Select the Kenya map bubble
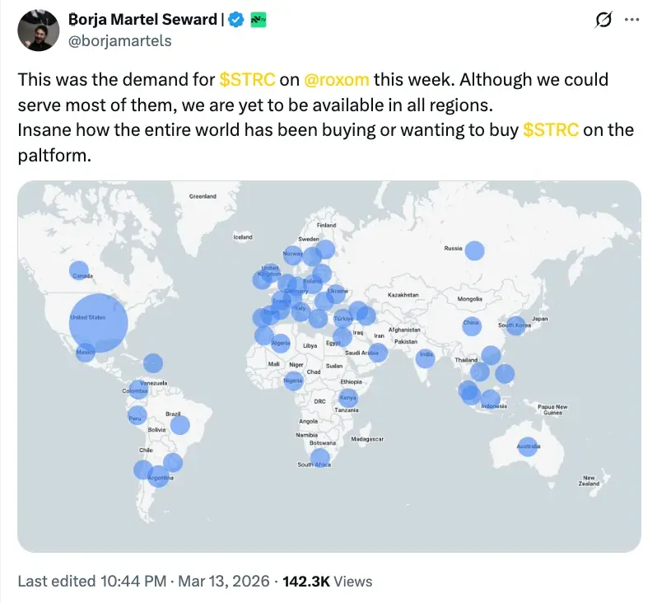Image resolution: width=657 pixels, height=603 pixels. pyautogui.click(x=347, y=400)
